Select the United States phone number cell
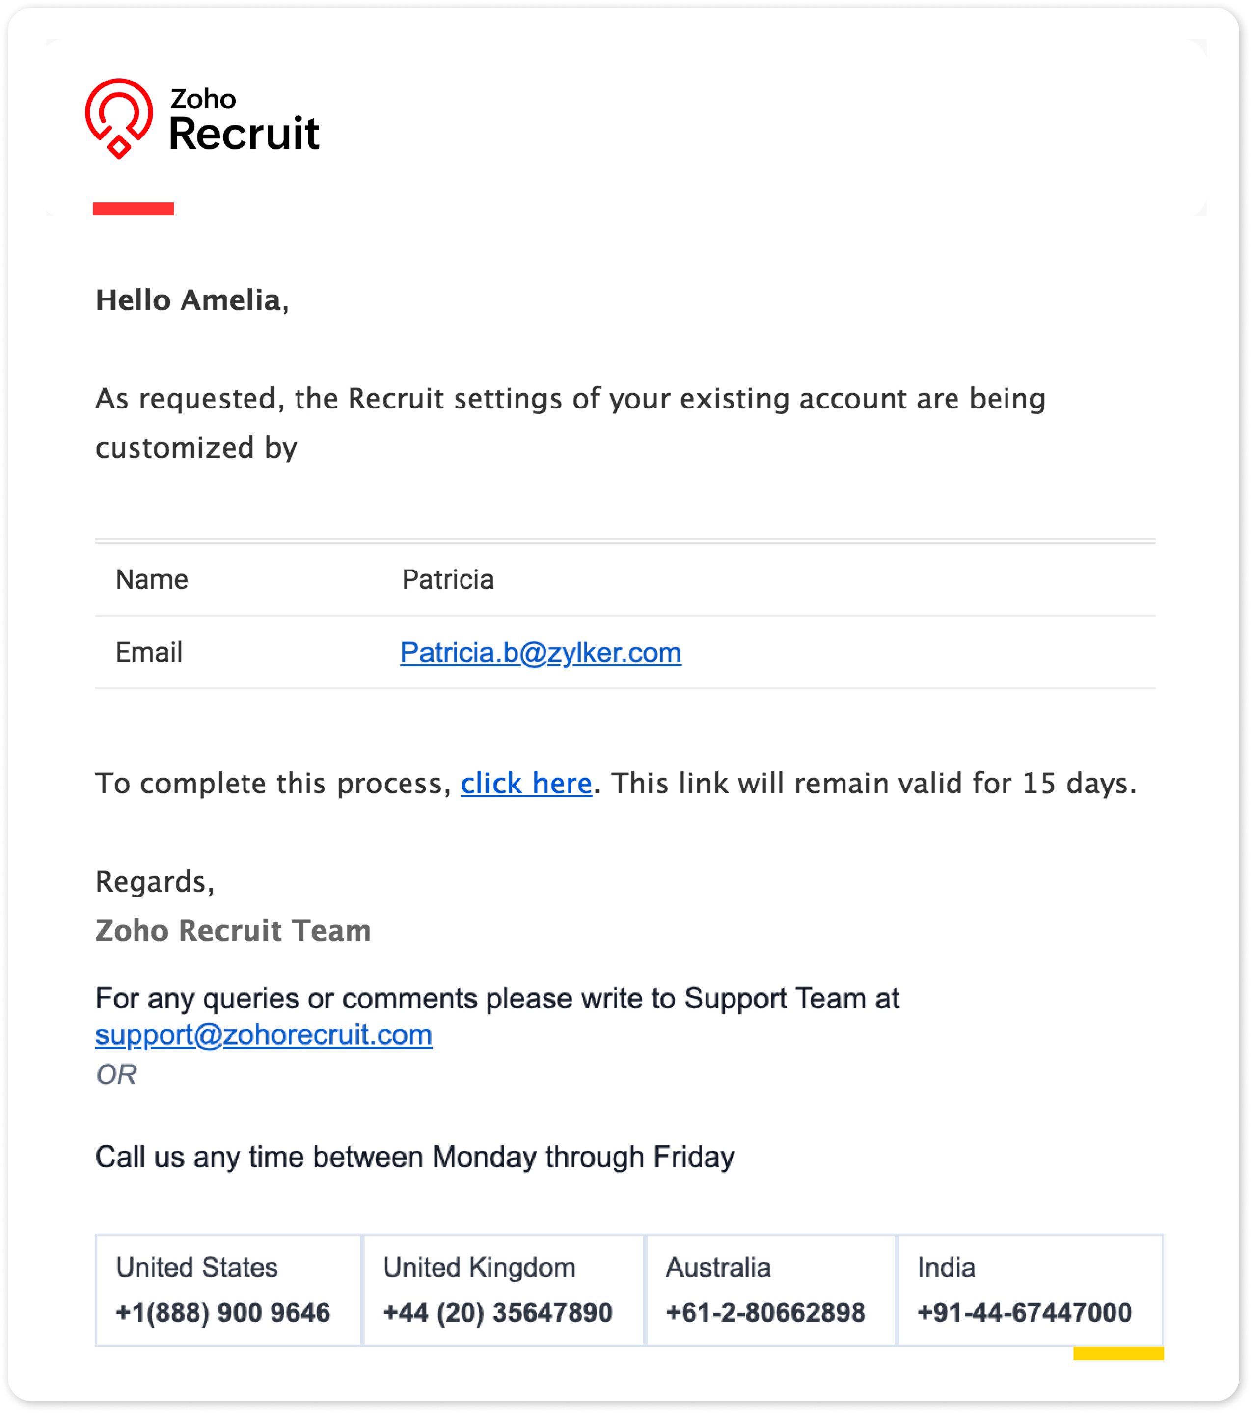The height and width of the screenshot is (1413, 1251). pos(229,1290)
